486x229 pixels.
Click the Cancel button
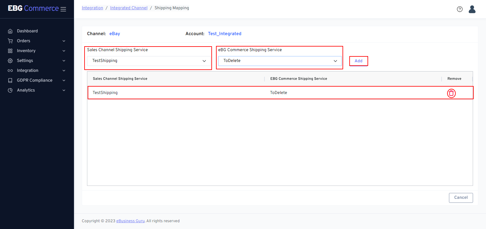point(461,198)
